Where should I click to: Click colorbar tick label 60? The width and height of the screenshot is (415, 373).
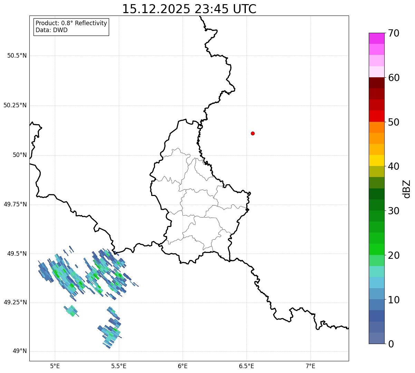[x=394, y=78]
